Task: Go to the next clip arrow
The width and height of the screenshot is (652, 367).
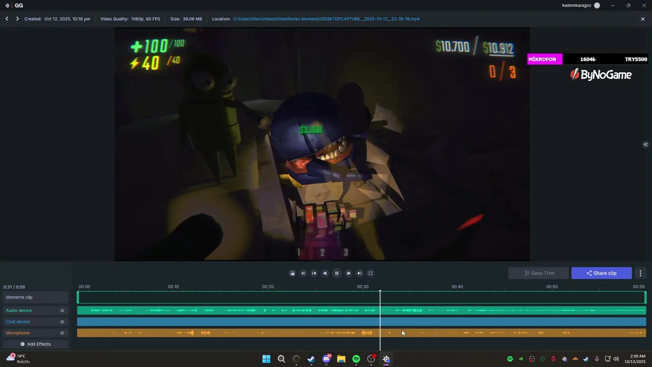Action: (x=17, y=19)
